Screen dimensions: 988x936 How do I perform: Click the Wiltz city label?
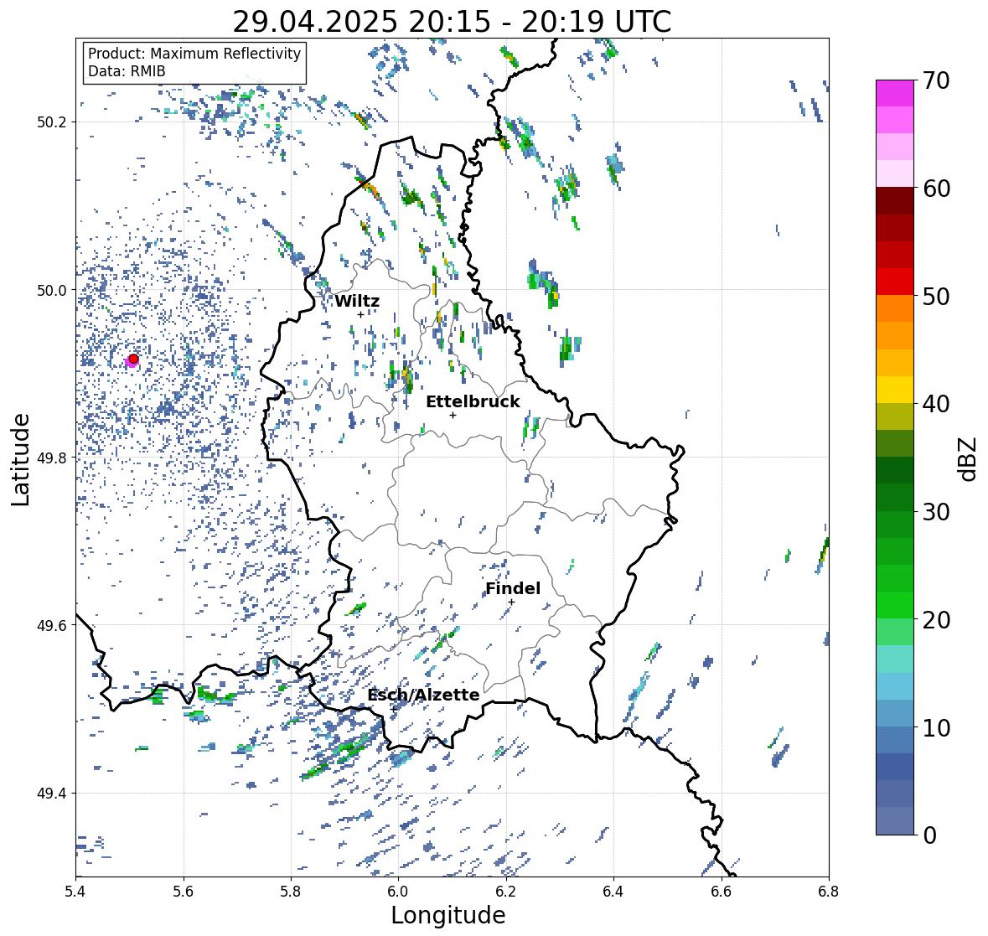[357, 301]
